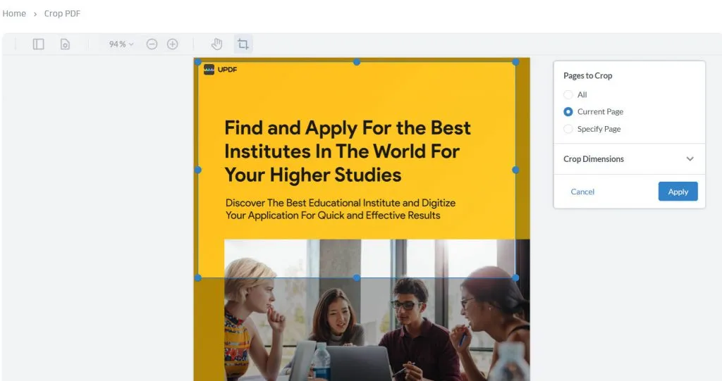Image resolution: width=722 pixels, height=381 pixels.
Task: Toggle the sidebar panel icon
Action: click(x=38, y=44)
